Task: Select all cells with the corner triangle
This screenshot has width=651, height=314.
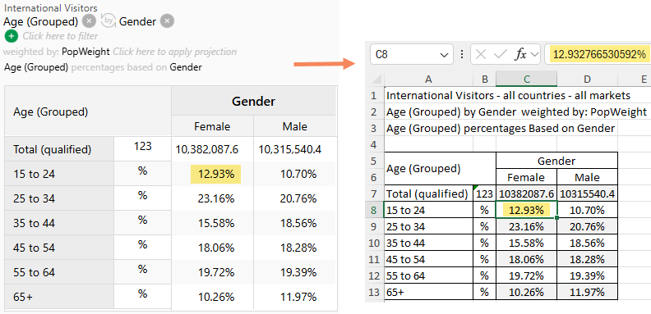Action: (x=376, y=80)
